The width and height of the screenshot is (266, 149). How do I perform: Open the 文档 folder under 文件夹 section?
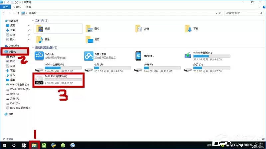click(142, 29)
